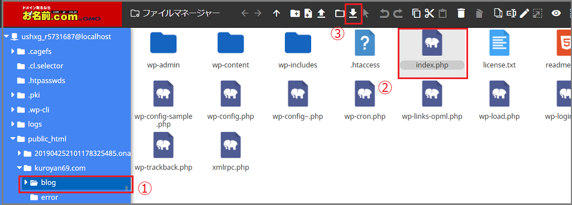The width and height of the screenshot is (572, 205).
Task: Rename the selected file
Action: point(511,13)
